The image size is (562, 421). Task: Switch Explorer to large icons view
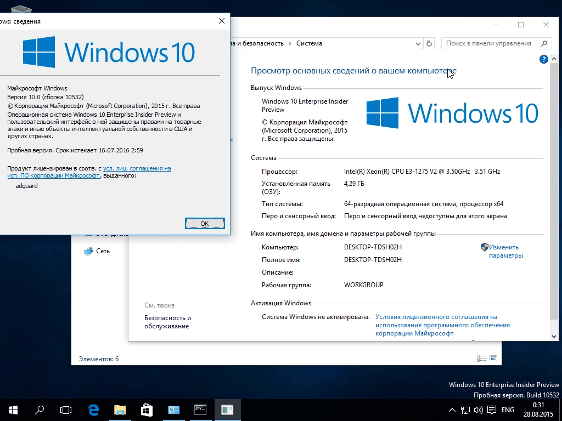[x=493, y=359]
